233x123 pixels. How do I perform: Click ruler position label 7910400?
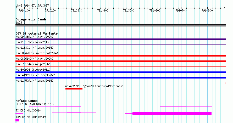[x=103, y=10]
